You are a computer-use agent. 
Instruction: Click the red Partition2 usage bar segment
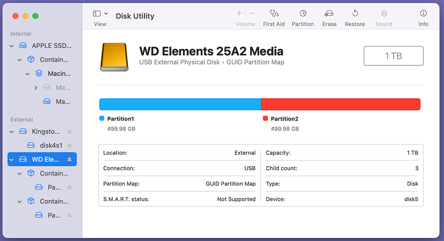(x=341, y=104)
